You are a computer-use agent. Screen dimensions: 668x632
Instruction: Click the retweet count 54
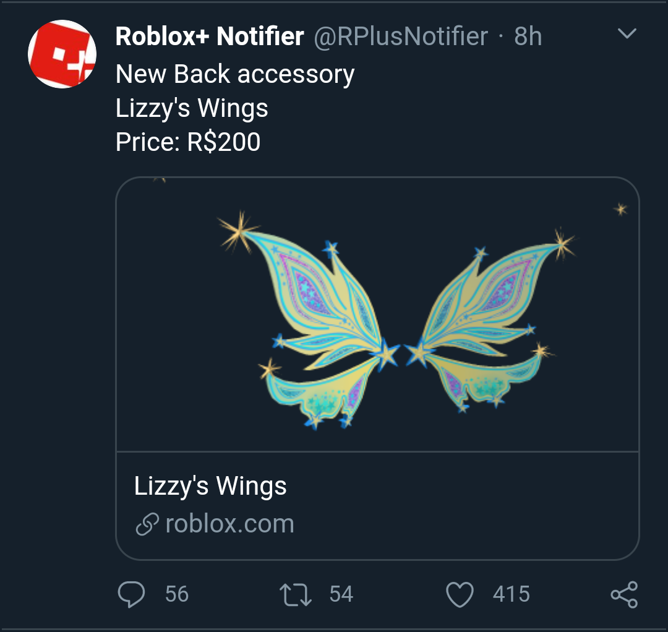pos(341,594)
